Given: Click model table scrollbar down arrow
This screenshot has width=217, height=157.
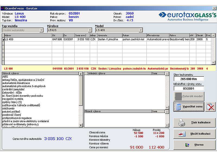Looking at the screenshot, I should click(x=213, y=63).
